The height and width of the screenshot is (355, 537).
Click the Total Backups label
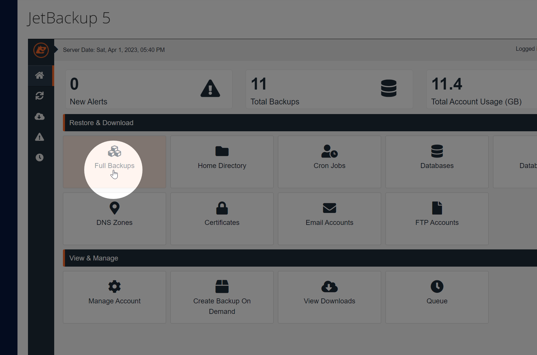click(275, 102)
